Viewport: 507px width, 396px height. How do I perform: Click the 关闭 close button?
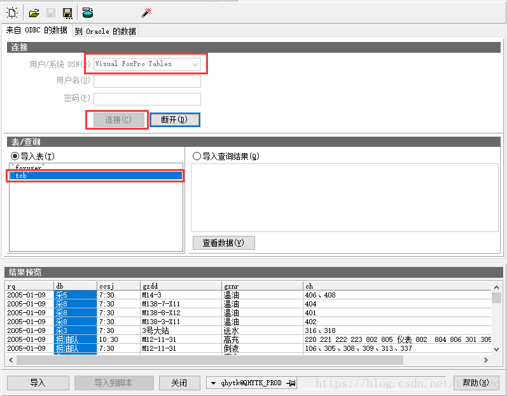point(179,383)
